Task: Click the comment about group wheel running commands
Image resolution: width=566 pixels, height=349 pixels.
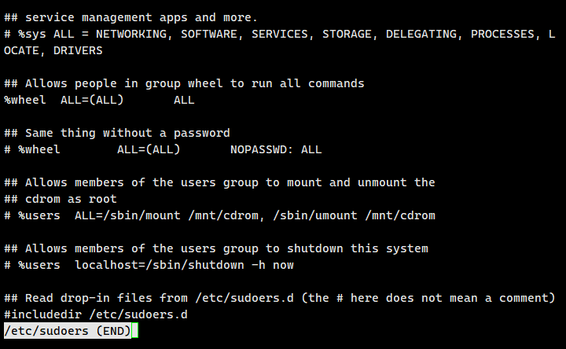Action: point(184,83)
